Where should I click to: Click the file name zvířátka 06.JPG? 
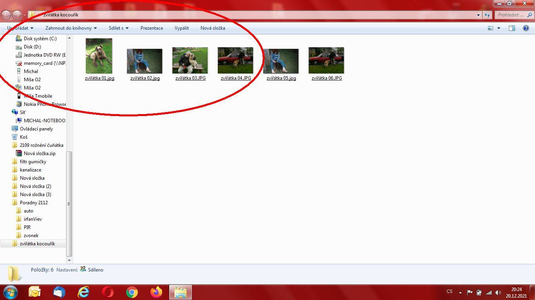(327, 78)
